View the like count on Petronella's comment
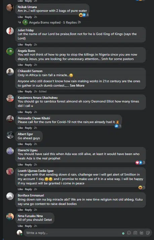This screenshot has width=154, height=240. tap(118, 126)
